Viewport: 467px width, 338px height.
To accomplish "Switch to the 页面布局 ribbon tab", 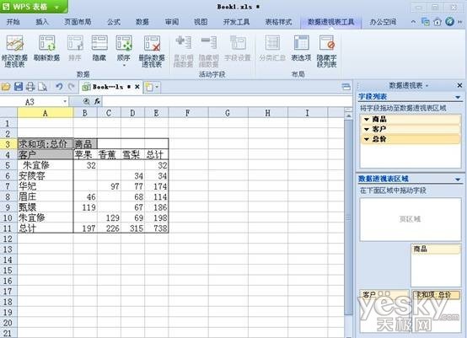I will (78, 22).
